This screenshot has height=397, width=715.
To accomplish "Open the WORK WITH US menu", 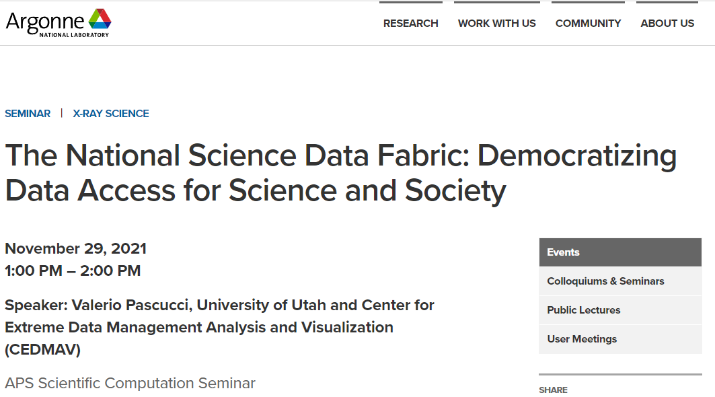I will (x=496, y=24).
